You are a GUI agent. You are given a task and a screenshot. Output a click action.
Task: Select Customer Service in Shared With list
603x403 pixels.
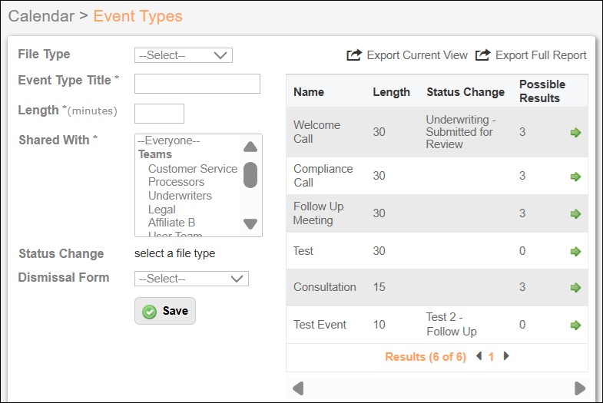[193, 169]
